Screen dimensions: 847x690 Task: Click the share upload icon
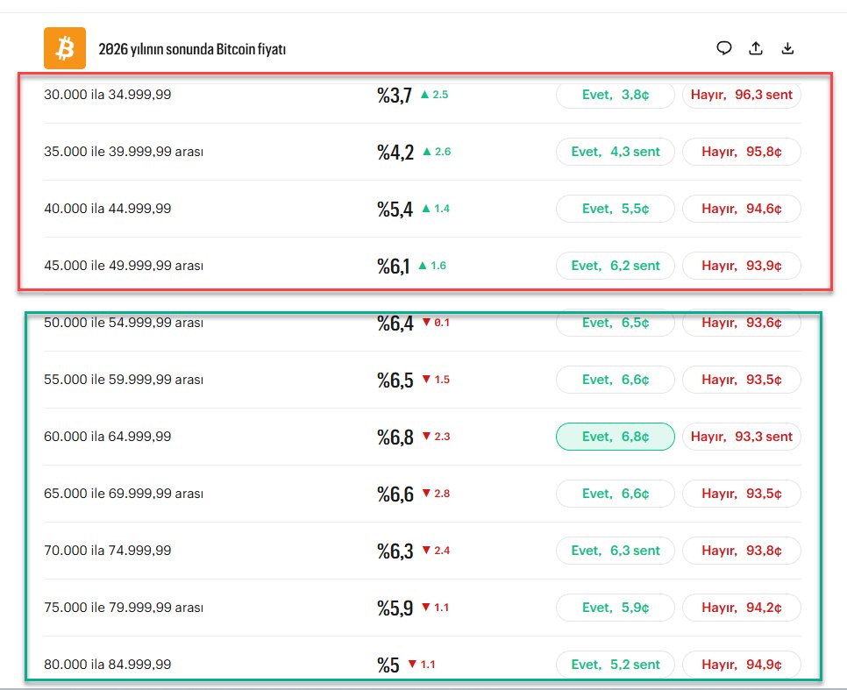[x=756, y=49]
